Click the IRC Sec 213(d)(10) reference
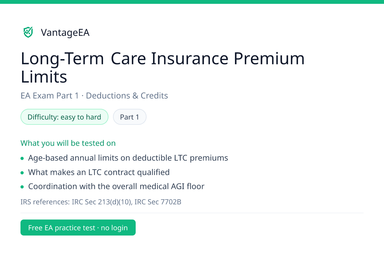The height and width of the screenshot is (256, 384). (102, 202)
